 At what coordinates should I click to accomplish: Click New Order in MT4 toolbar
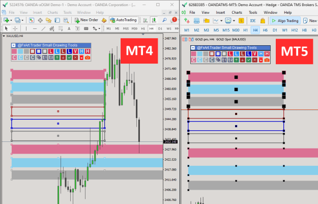tap(86, 20)
